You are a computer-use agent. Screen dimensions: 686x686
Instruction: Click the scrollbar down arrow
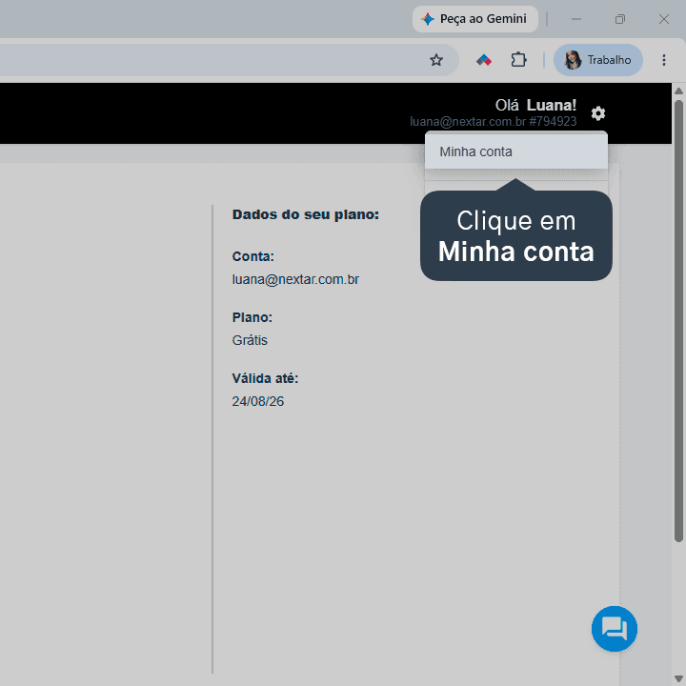(x=678, y=679)
